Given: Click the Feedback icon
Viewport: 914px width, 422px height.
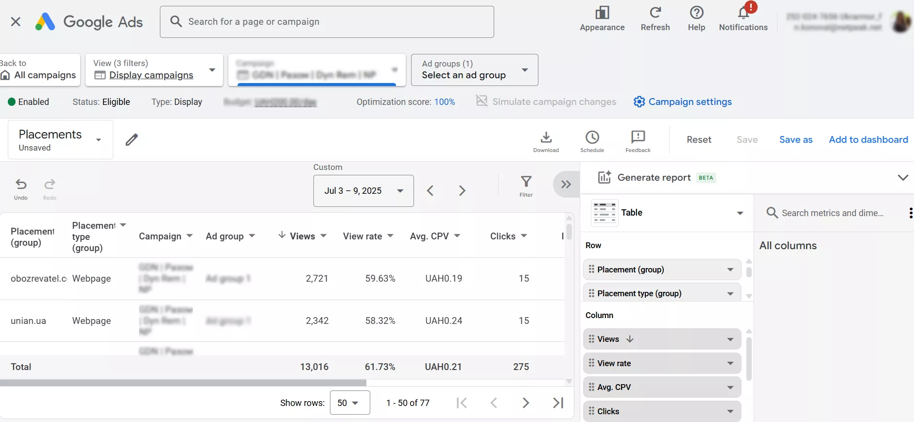Looking at the screenshot, I should [638, 138].
